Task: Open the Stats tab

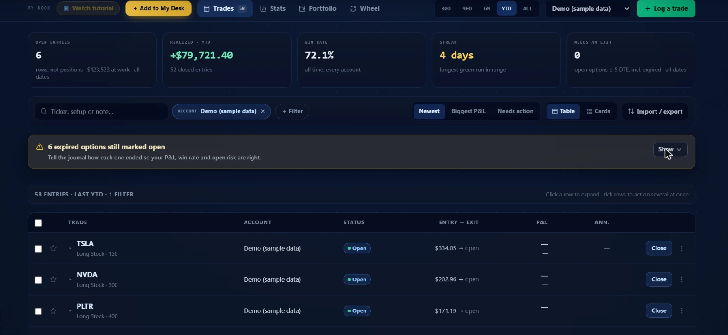Action: tap(273, 9)
